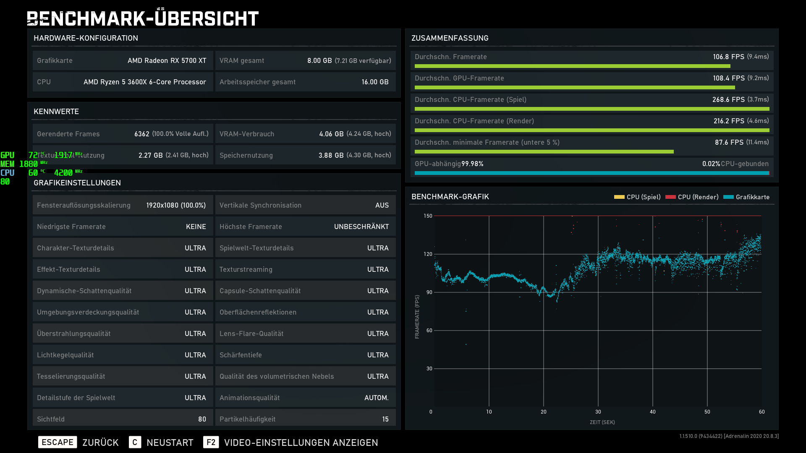The image size is (806, 453).
Task: Click the yellow CPU (Spiel) legend swatch
Action: pos(619,197)
